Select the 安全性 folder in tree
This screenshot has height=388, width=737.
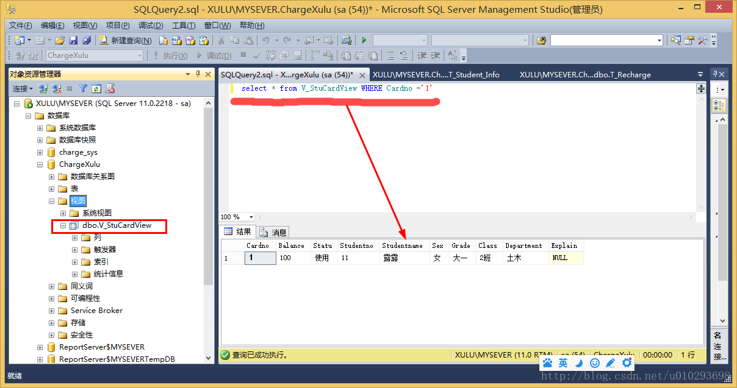point(82,335)
